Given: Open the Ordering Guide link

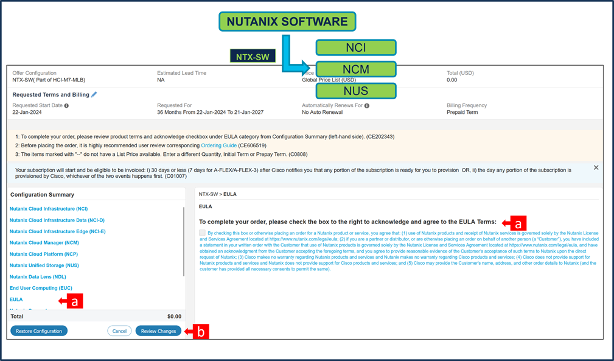Looking at the screenshot, I should pyautogui.click(x=219, y=145).
